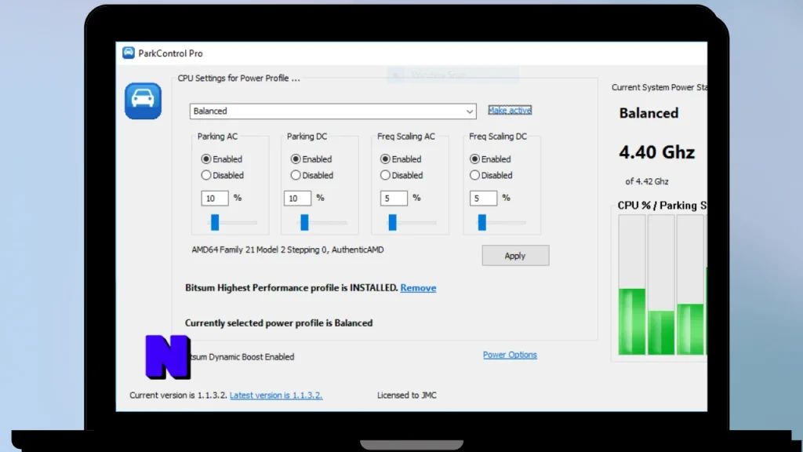Click the first CPU usage bar graph
Screen dimensions: 803x452
coord(632,285)
